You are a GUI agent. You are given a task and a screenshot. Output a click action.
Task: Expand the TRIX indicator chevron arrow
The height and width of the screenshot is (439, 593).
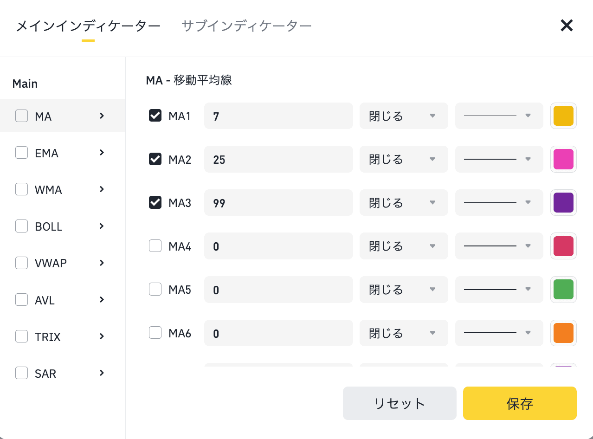(102, 336)
